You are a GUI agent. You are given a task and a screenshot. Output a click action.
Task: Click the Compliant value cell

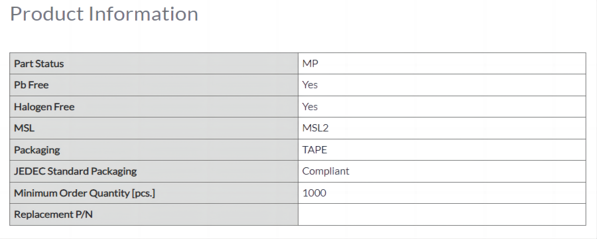[x=442, y=171]
